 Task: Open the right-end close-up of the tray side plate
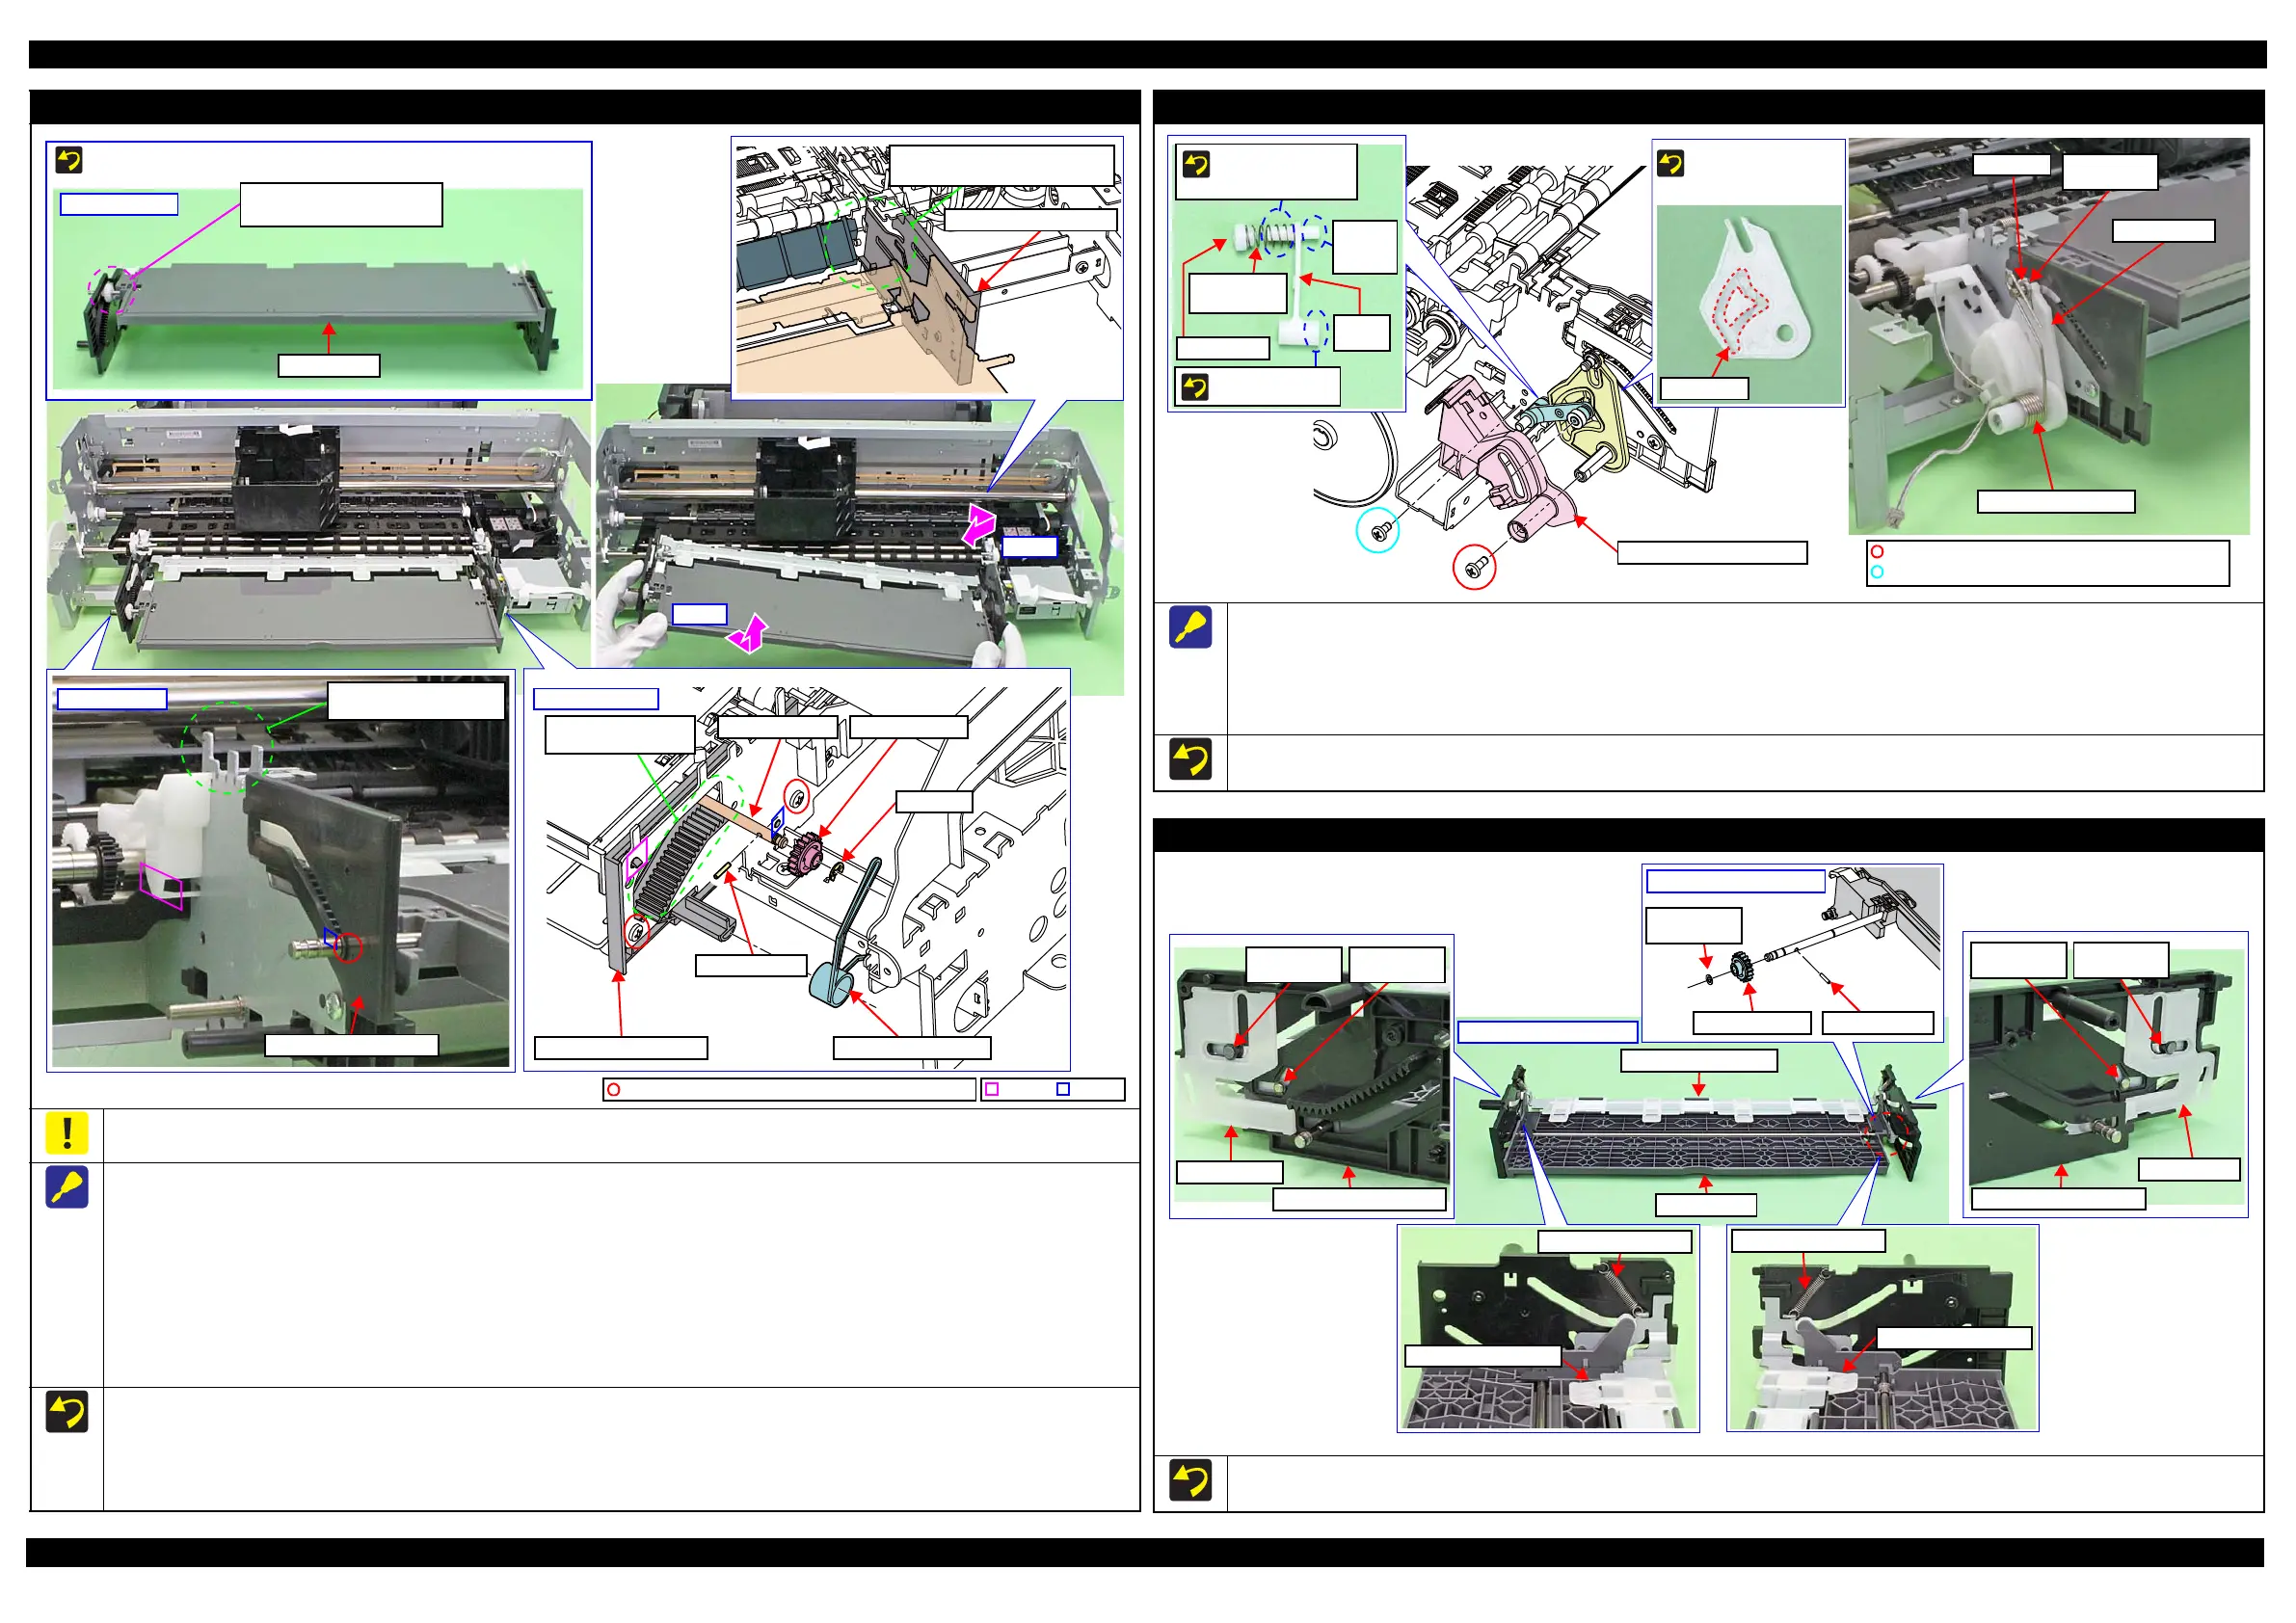2106,1075
